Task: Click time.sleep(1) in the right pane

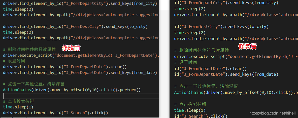Action: click(x=190, y=110)
